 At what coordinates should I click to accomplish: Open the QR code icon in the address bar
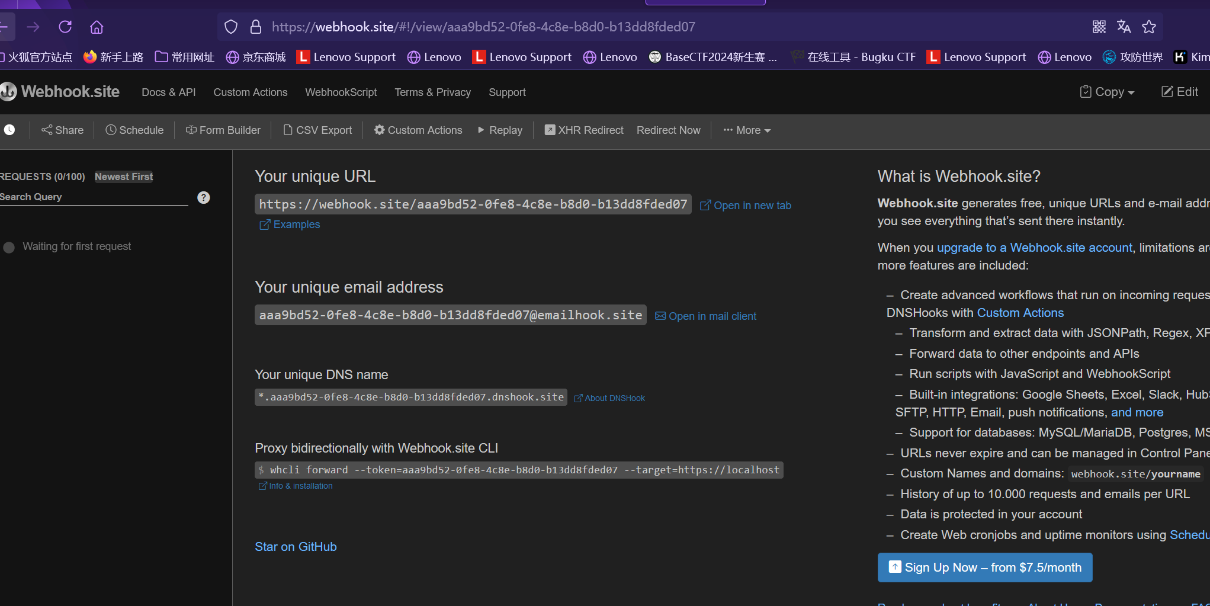point(1099,27)
